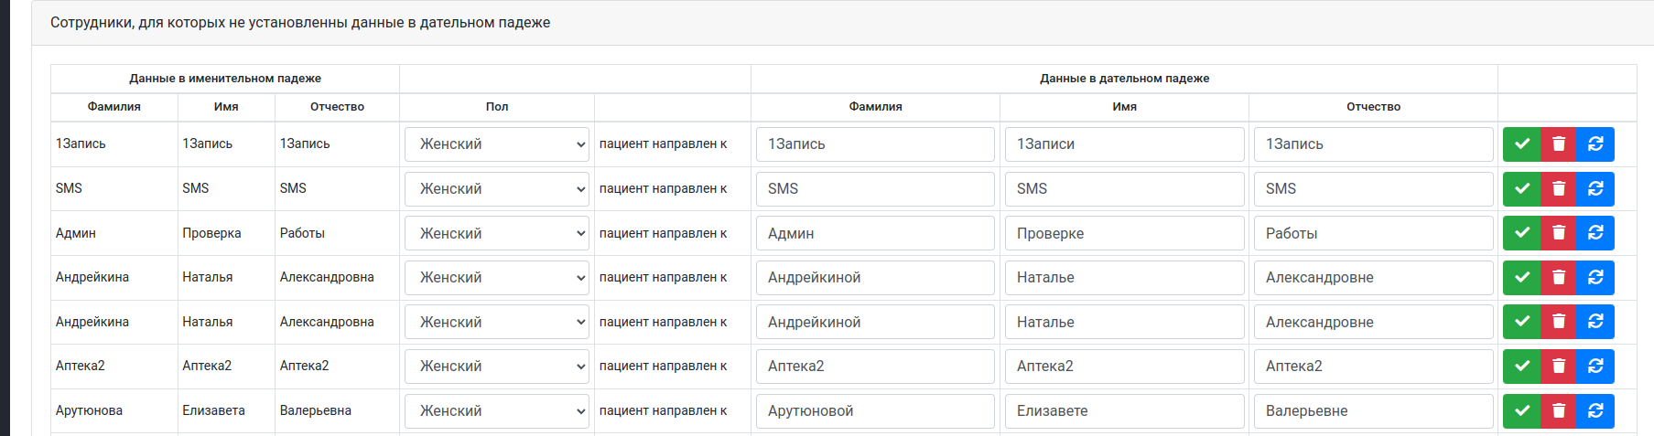Click the dative patronymic field with Валерьевне

pos(1373,411)
